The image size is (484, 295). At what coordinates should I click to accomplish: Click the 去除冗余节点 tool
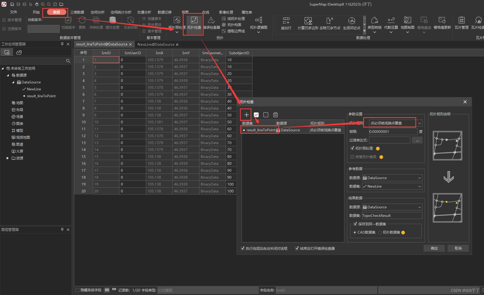pyautogui.click(x=330, y=23)
